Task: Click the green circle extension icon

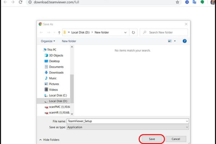Action: click(202, 2)
